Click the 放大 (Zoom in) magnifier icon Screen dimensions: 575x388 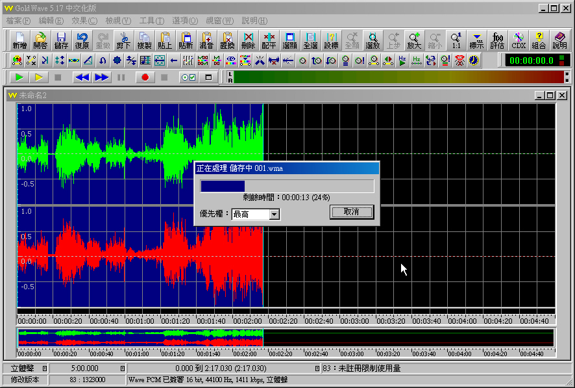tap(414, 40)
